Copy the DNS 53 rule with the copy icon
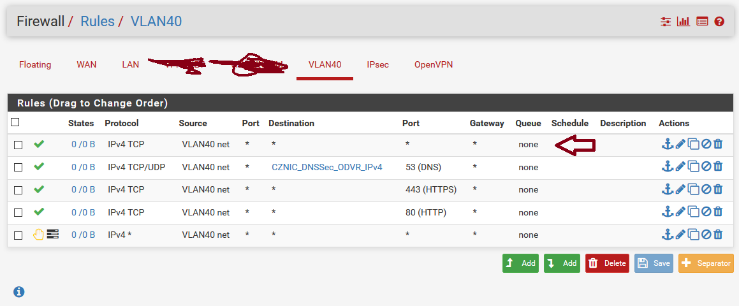This screenshot has width=739, height=306. 693,167
